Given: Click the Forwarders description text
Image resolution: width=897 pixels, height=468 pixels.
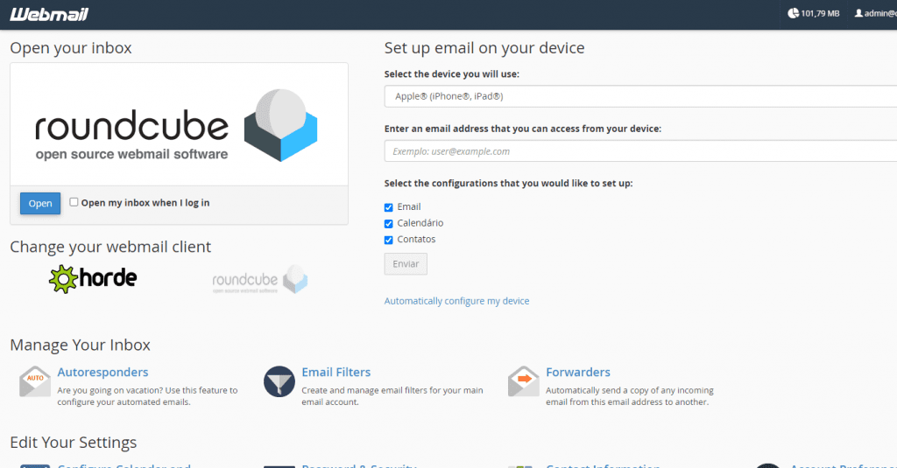Looking at the screenshot, I should tap(630, 396).
